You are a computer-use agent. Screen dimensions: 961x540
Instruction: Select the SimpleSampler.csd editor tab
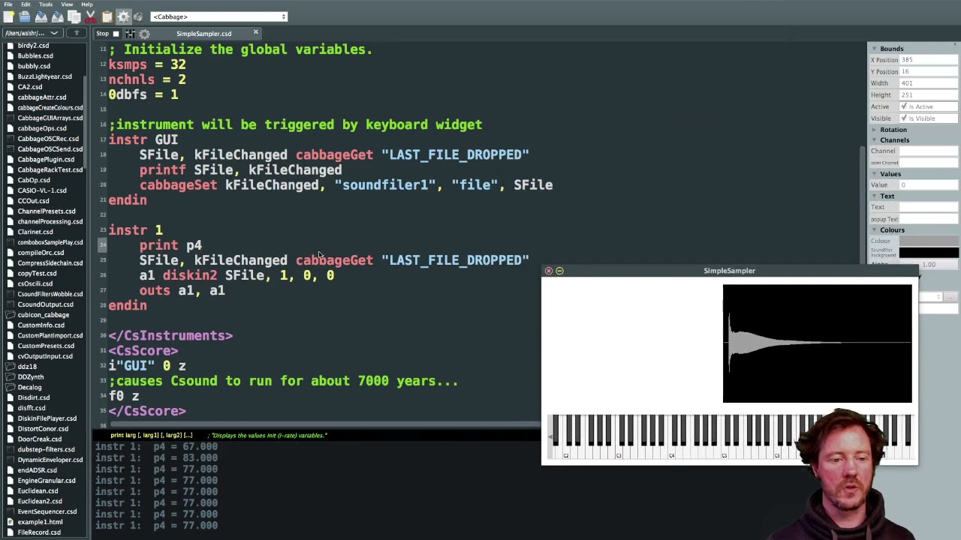pyautogui.click(x=203, y=34)
